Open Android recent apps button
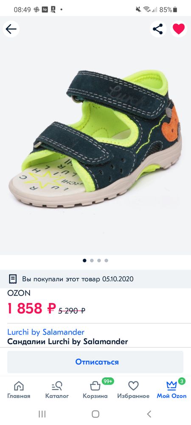The width and height of the screenshot is (191, 425). pos(42,414)
